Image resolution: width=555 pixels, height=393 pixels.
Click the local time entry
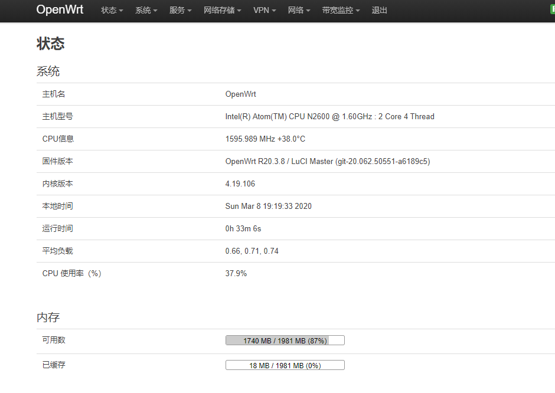point(267,206)
